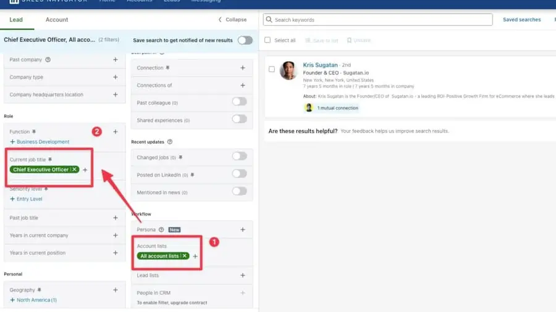Open Past company help icon
Screen dimensions: 556x312
pyautogui.click(x=48, y=59)
